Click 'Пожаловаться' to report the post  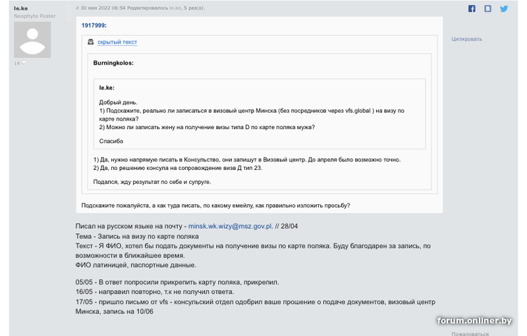[470, 333]
